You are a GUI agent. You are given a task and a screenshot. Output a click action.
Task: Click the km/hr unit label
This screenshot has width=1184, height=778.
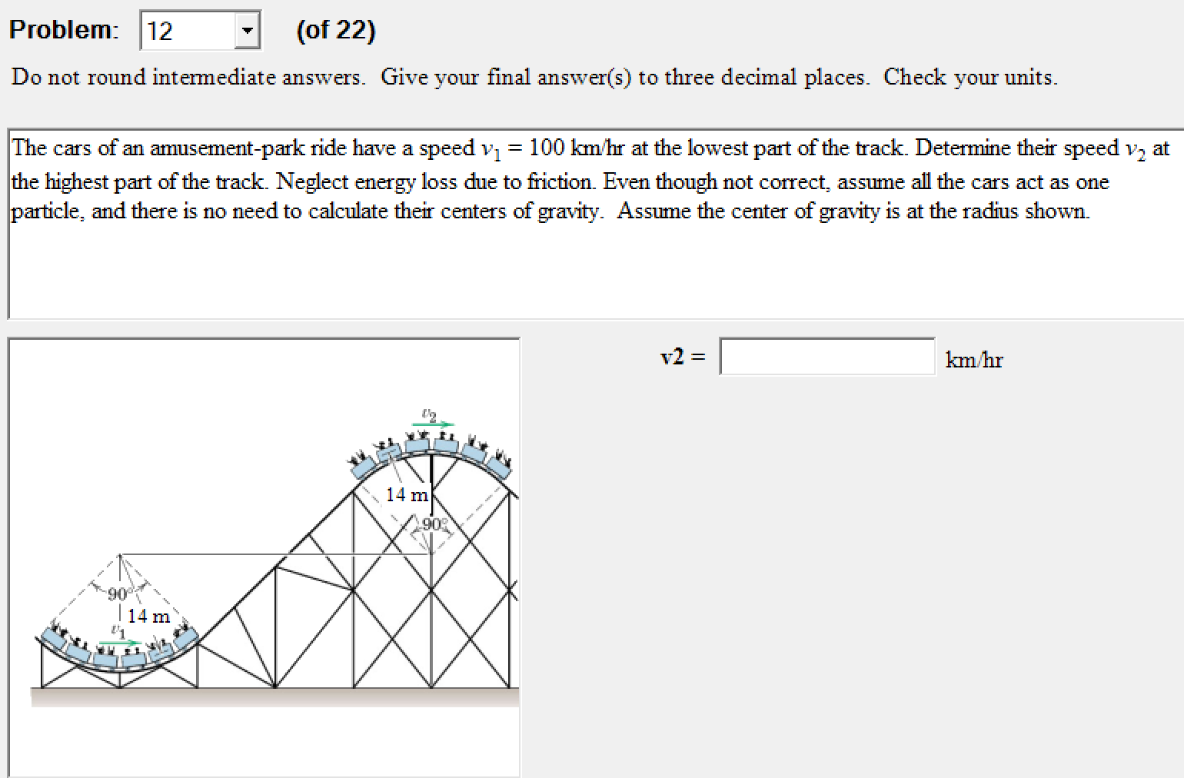pos(973,359)
